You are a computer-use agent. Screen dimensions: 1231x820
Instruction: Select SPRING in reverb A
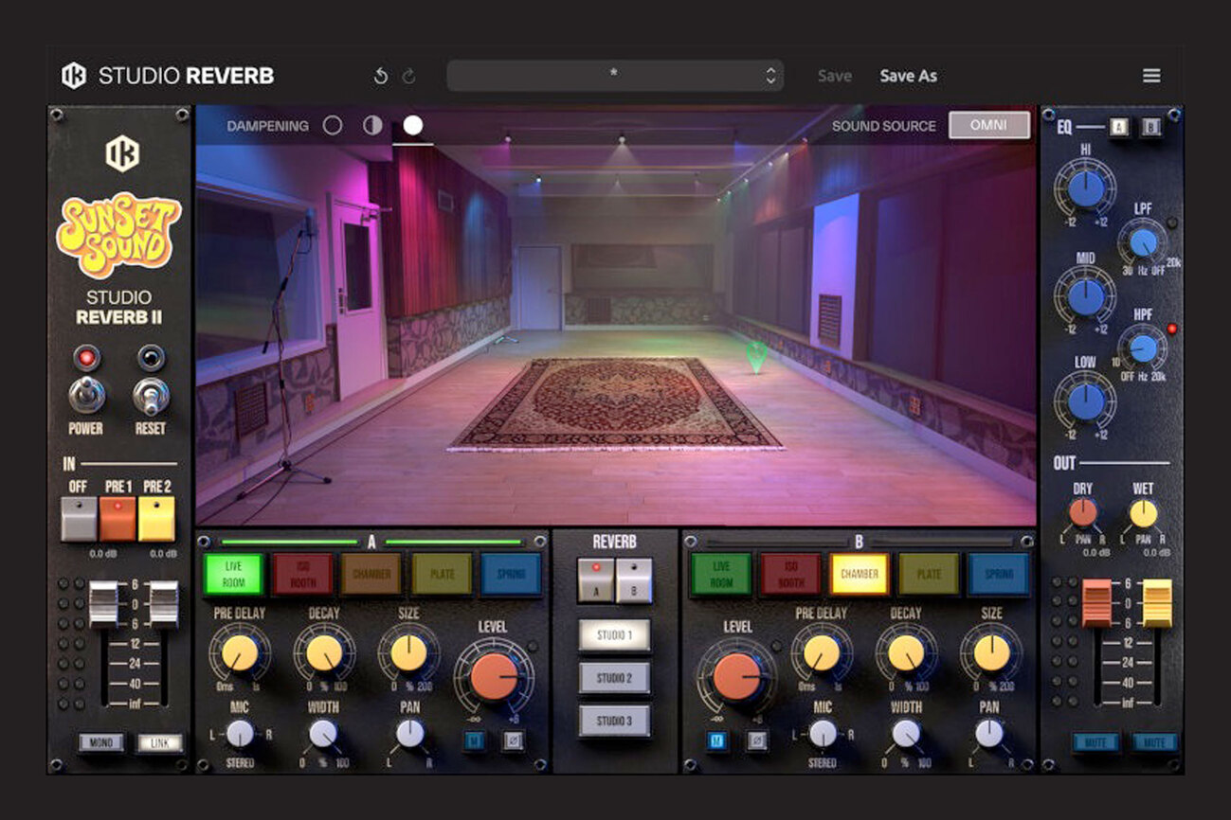[x=512, y=574]
